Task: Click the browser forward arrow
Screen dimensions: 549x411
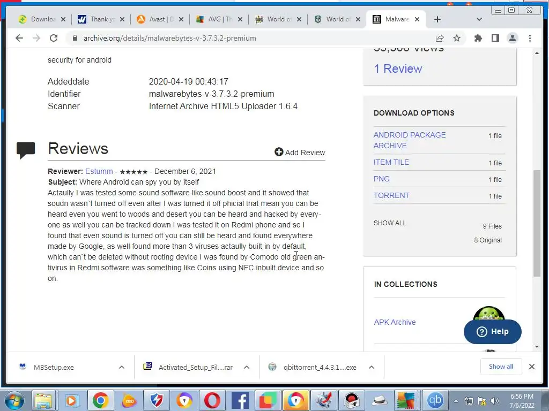Action: 36,38
